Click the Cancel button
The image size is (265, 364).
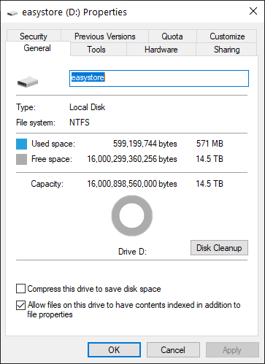coord(173,350)
